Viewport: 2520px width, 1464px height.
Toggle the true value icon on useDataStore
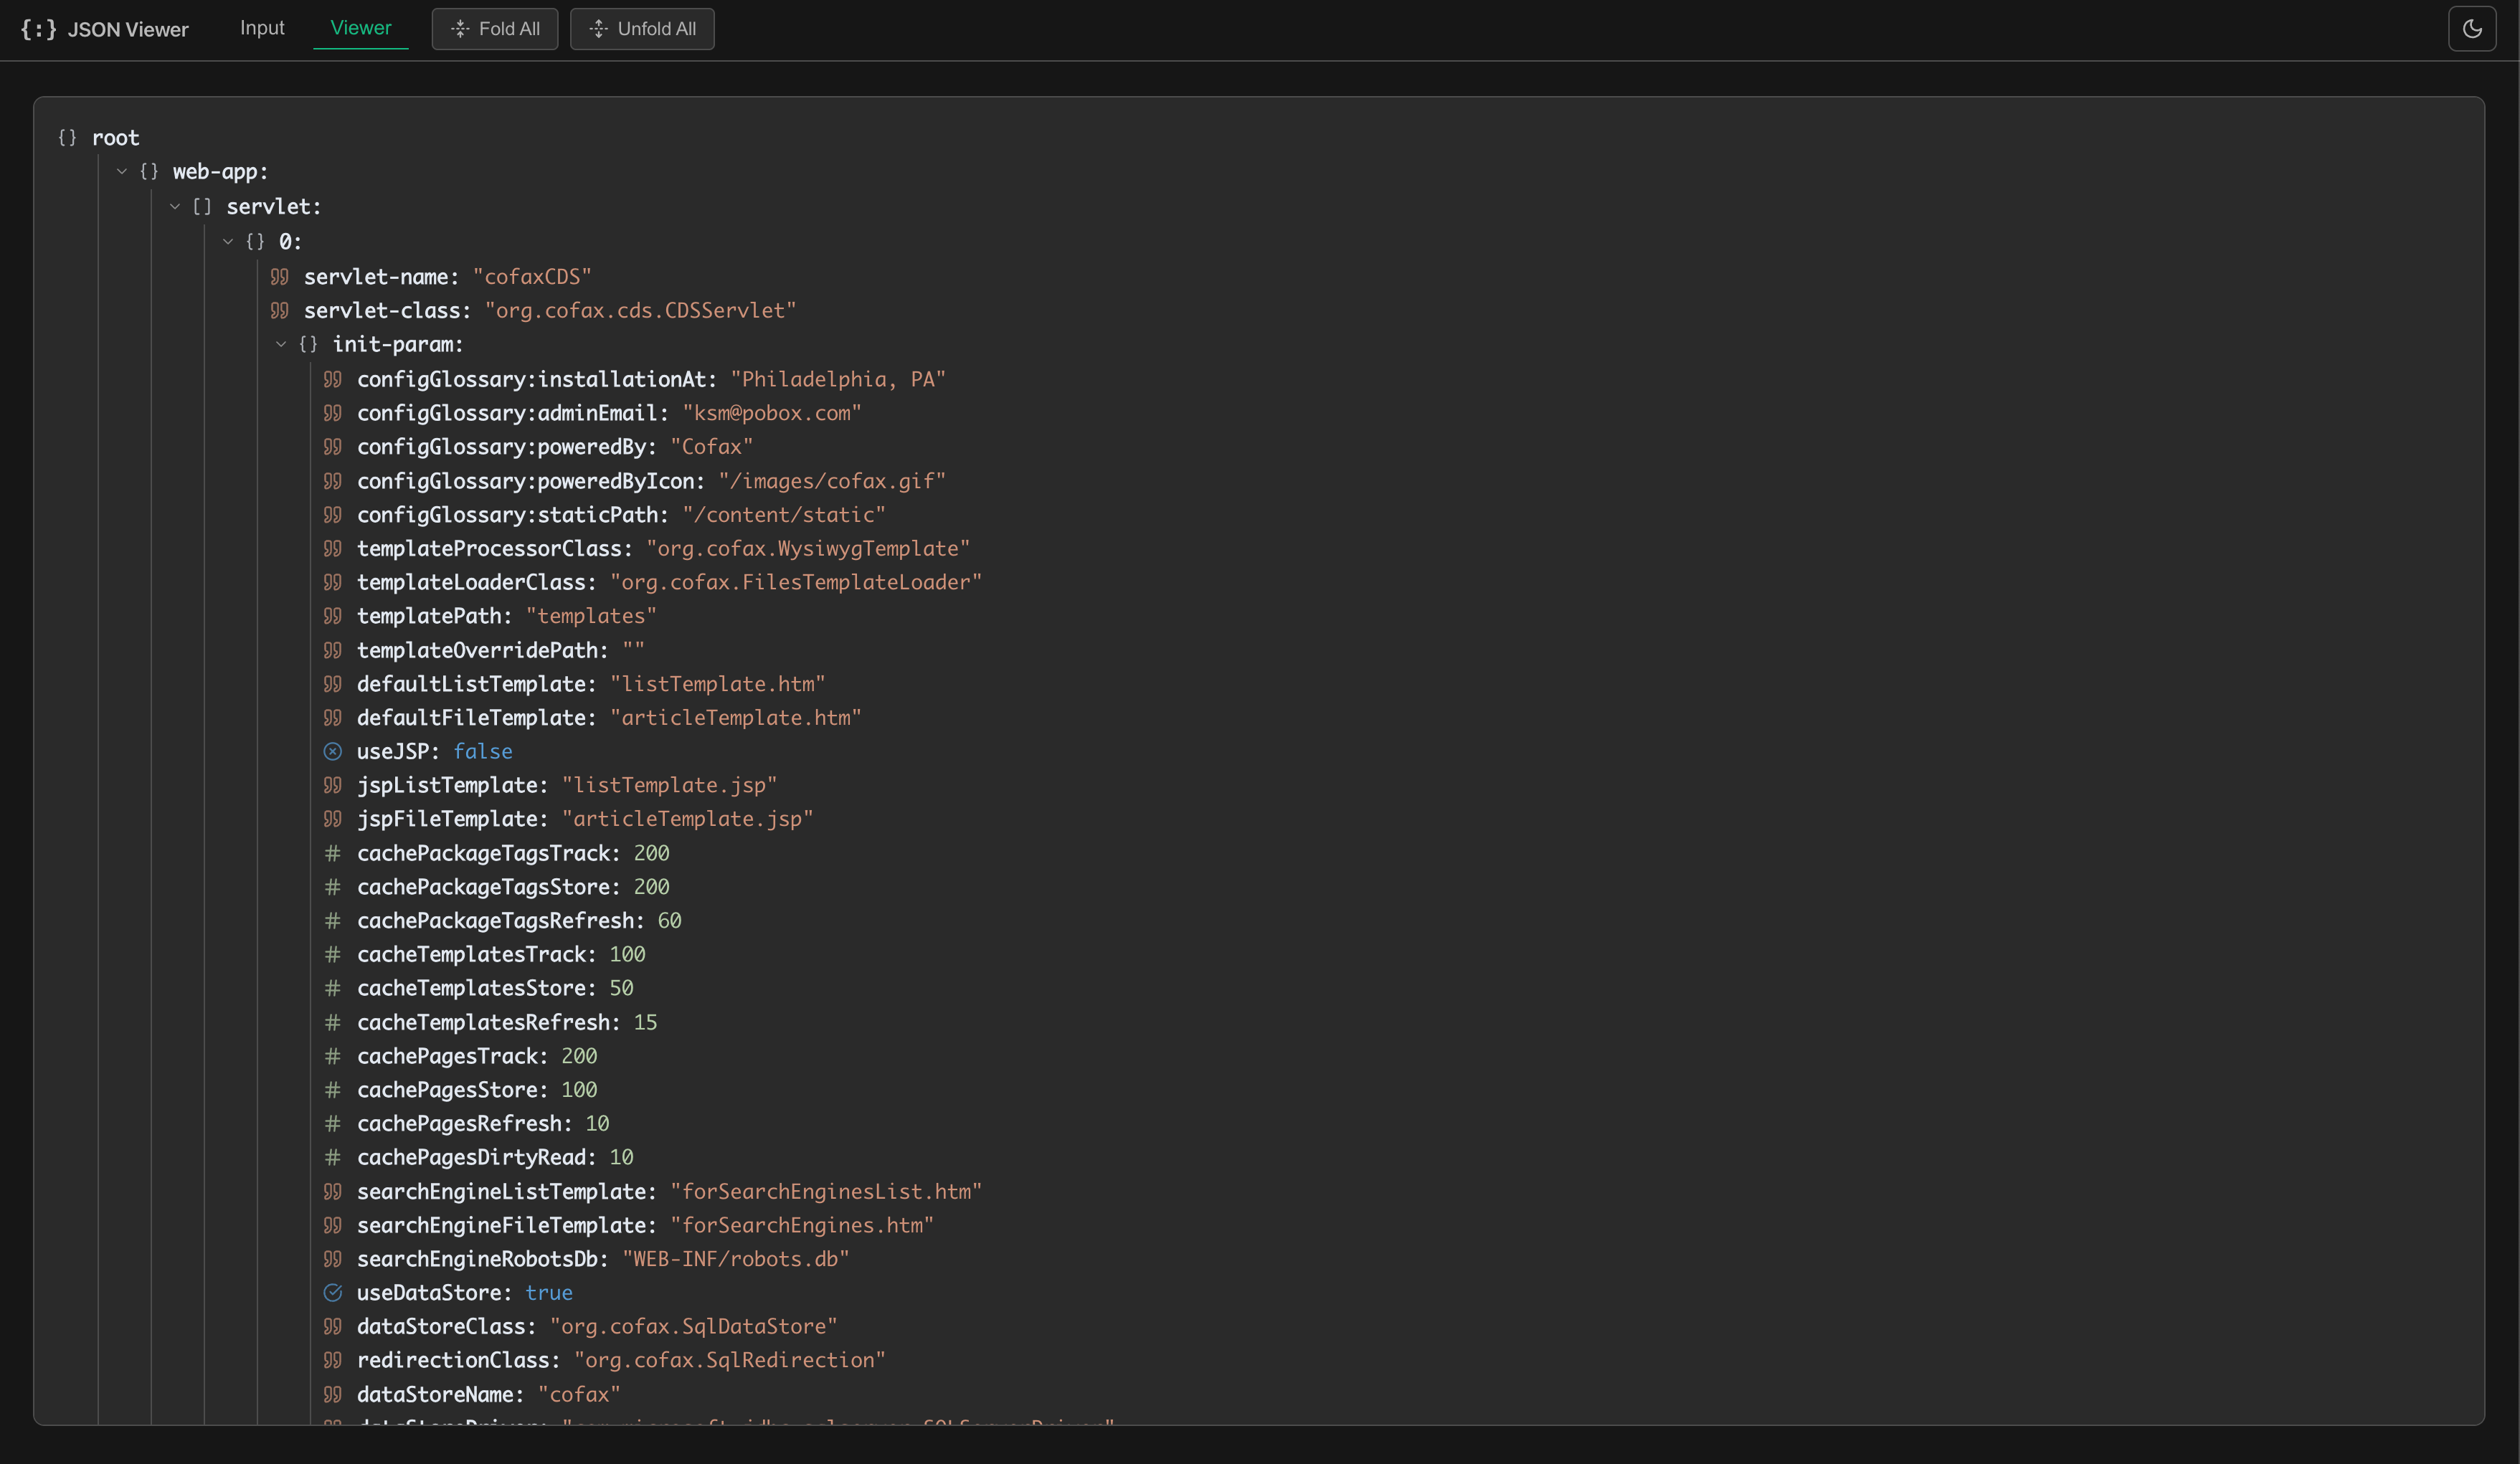(333, 1292)
